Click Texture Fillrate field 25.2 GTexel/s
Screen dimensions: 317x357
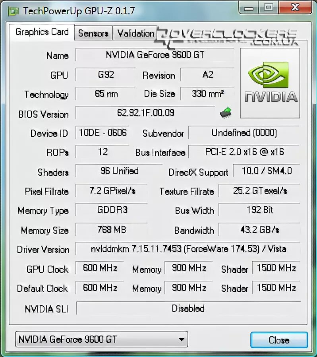point(259,190)
